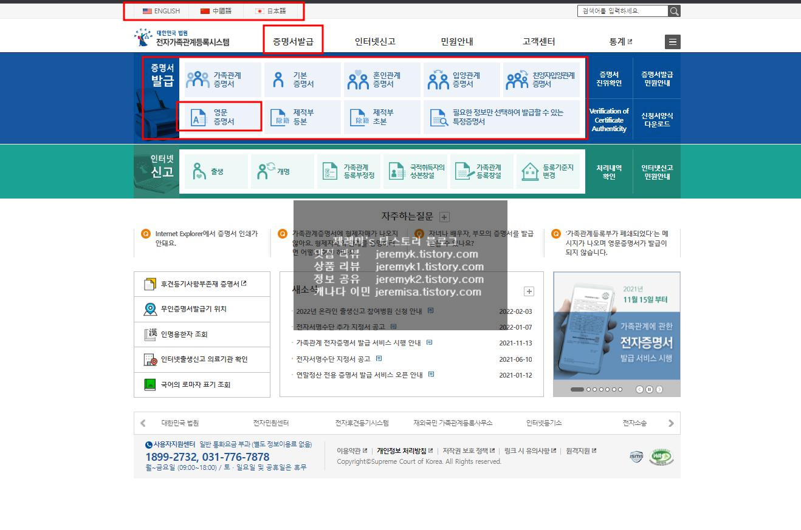Move related sites list left
The height and width of the screenshot is (530, 801).
143,423
